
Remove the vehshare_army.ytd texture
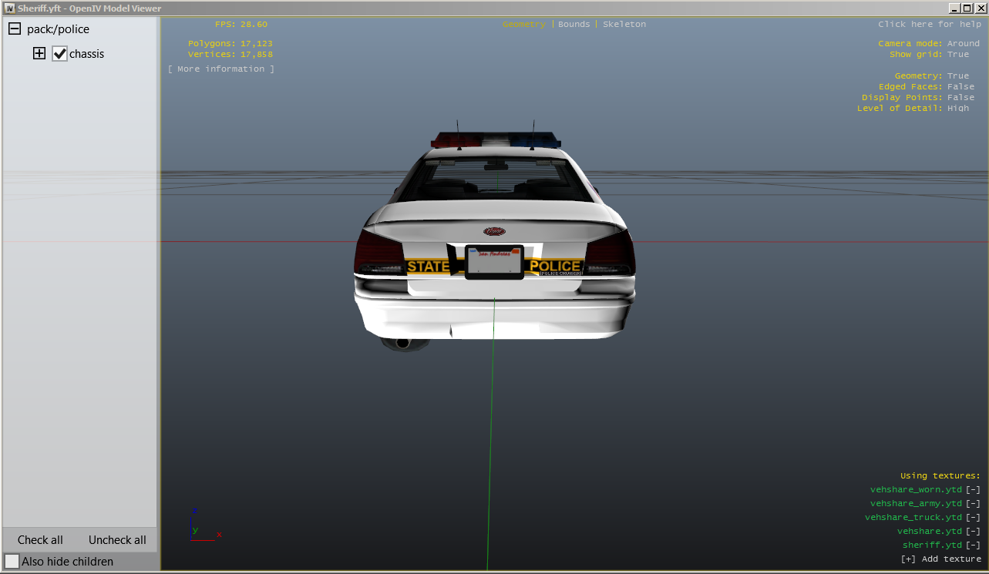coord(973,504)
